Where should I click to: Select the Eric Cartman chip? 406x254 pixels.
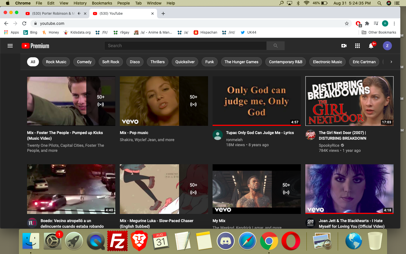coord(364,62)
